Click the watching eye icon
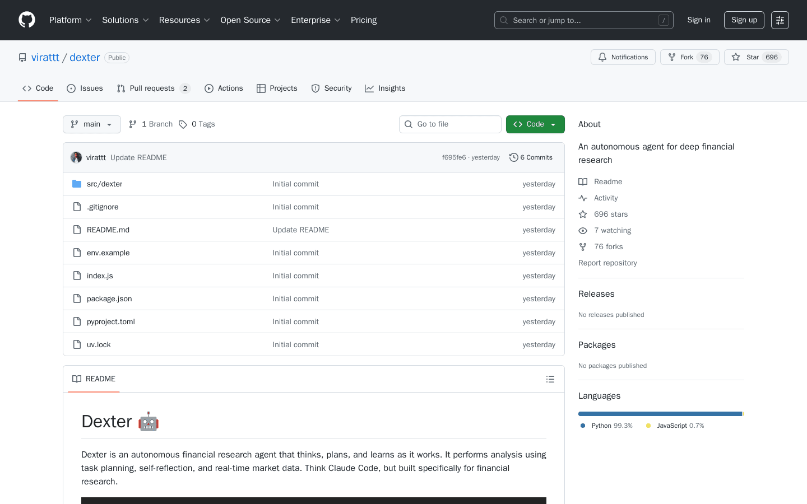 [583, 230]
